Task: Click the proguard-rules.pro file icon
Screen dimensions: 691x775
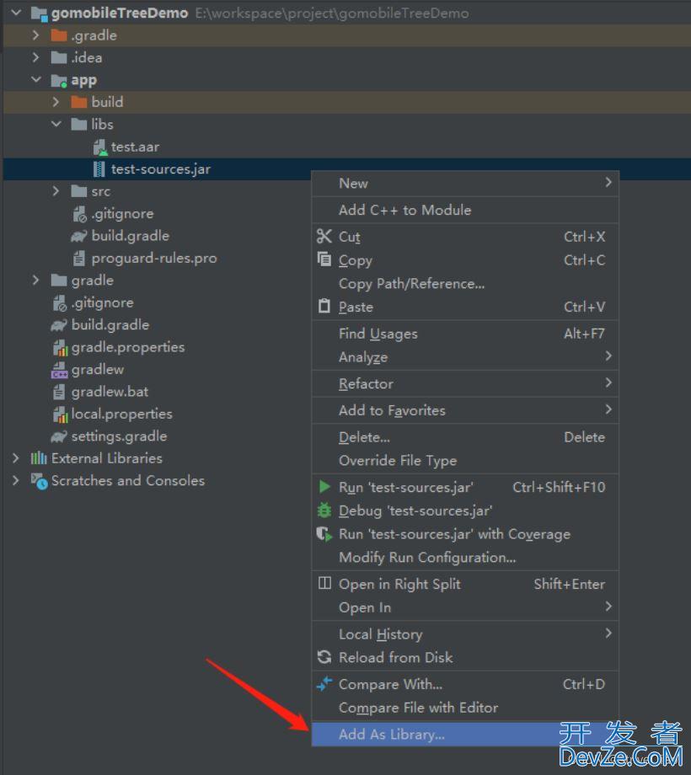Action: point(79,258)
